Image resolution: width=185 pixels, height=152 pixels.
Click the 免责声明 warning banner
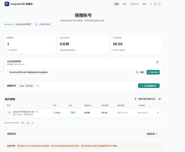coord(83,146)
